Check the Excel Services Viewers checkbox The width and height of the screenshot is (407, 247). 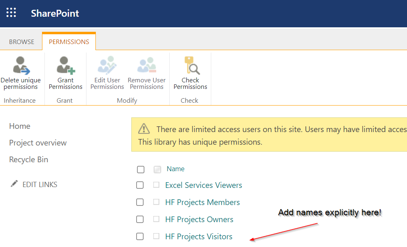(140, 185)
